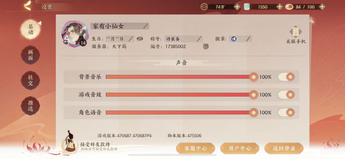Switch to the 画面 settings tab
This screenshot has height=159, width=345.
coord(30,55)
